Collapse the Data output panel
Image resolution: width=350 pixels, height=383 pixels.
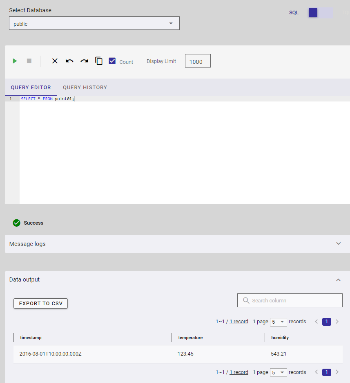click(338, 280)
